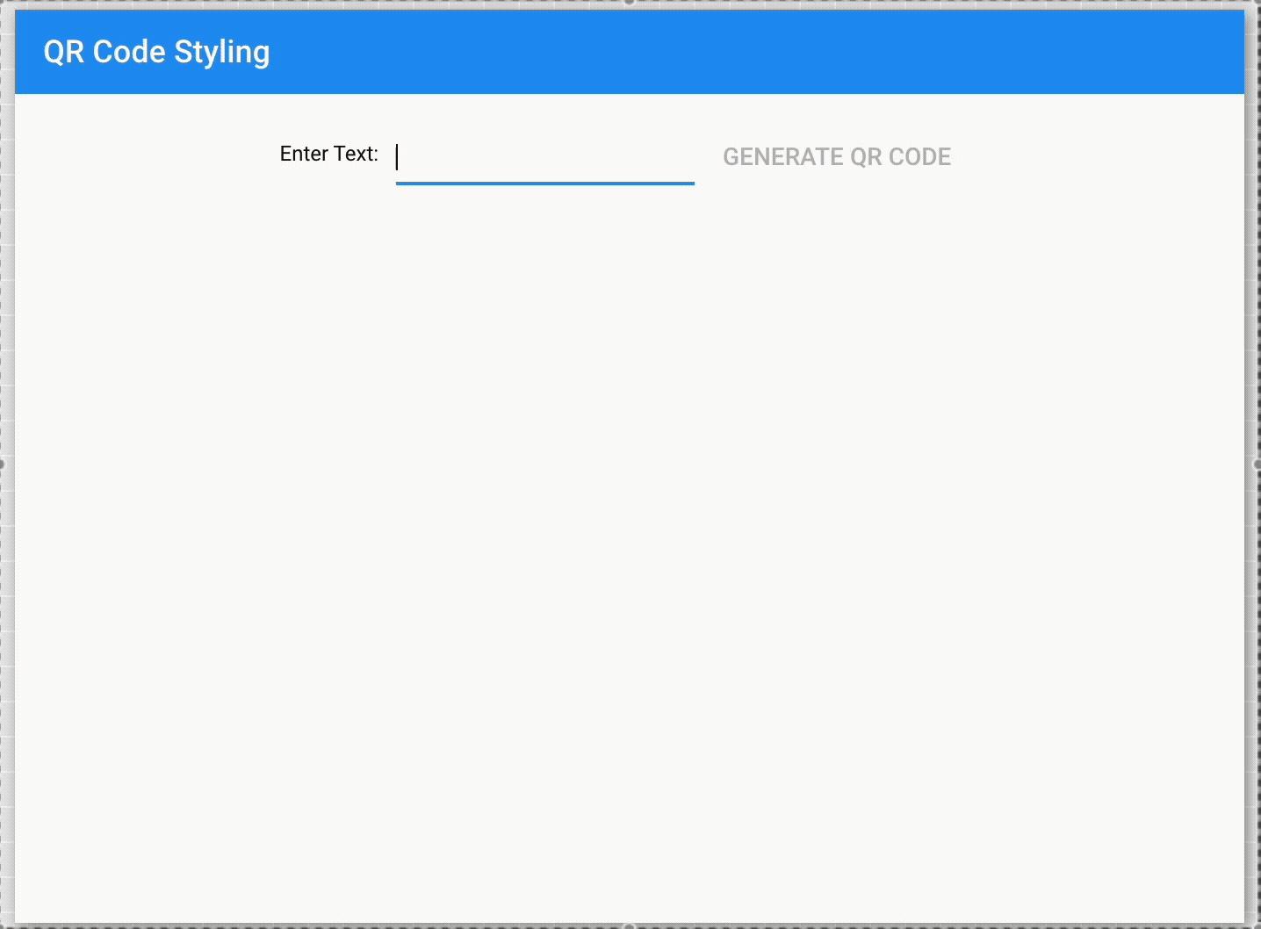Activate the Generate QR Code action

pyautogui.click(x=836, y=156)
